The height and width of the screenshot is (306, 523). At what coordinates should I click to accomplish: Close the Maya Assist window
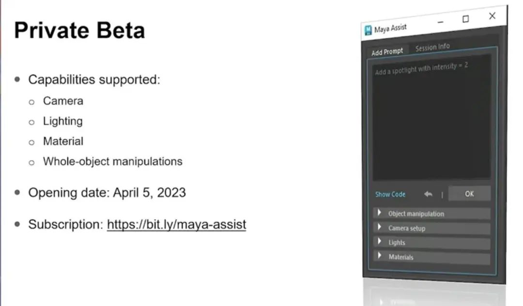pos(492,16)
